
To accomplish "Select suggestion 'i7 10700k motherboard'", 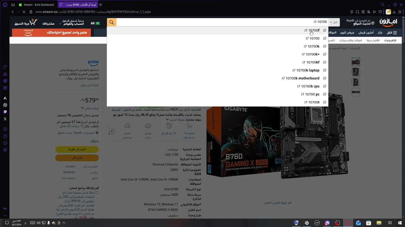I will 217,78.
